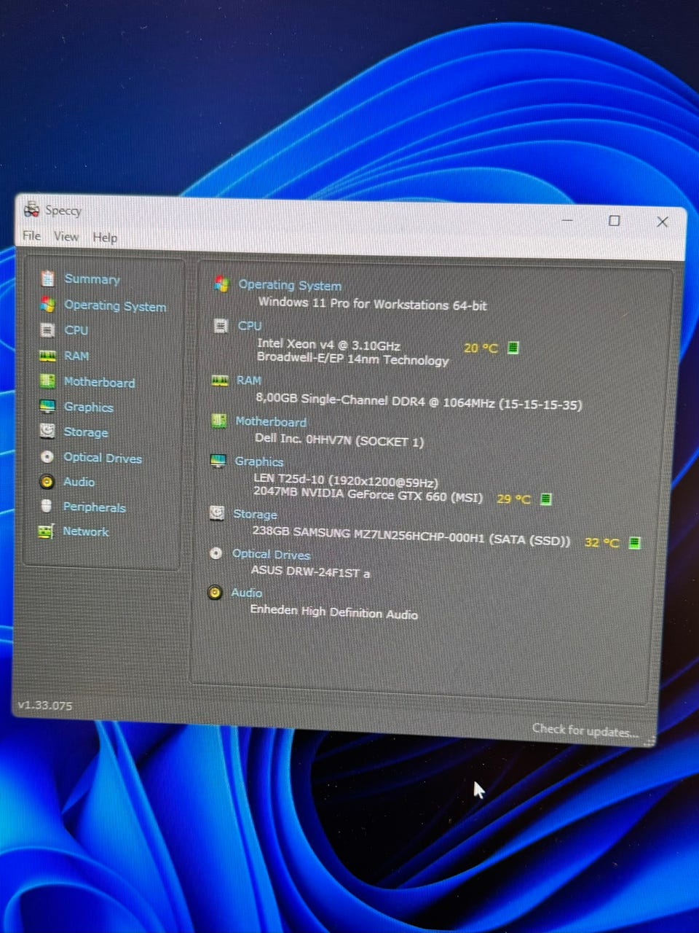Screen dimensions: 699x933
Task: Open the File menu
Action: [32, 235]
